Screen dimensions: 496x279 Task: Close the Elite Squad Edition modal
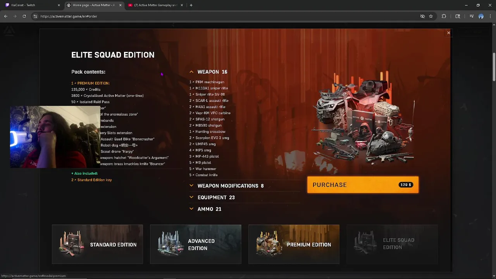[x=449, y=33]
